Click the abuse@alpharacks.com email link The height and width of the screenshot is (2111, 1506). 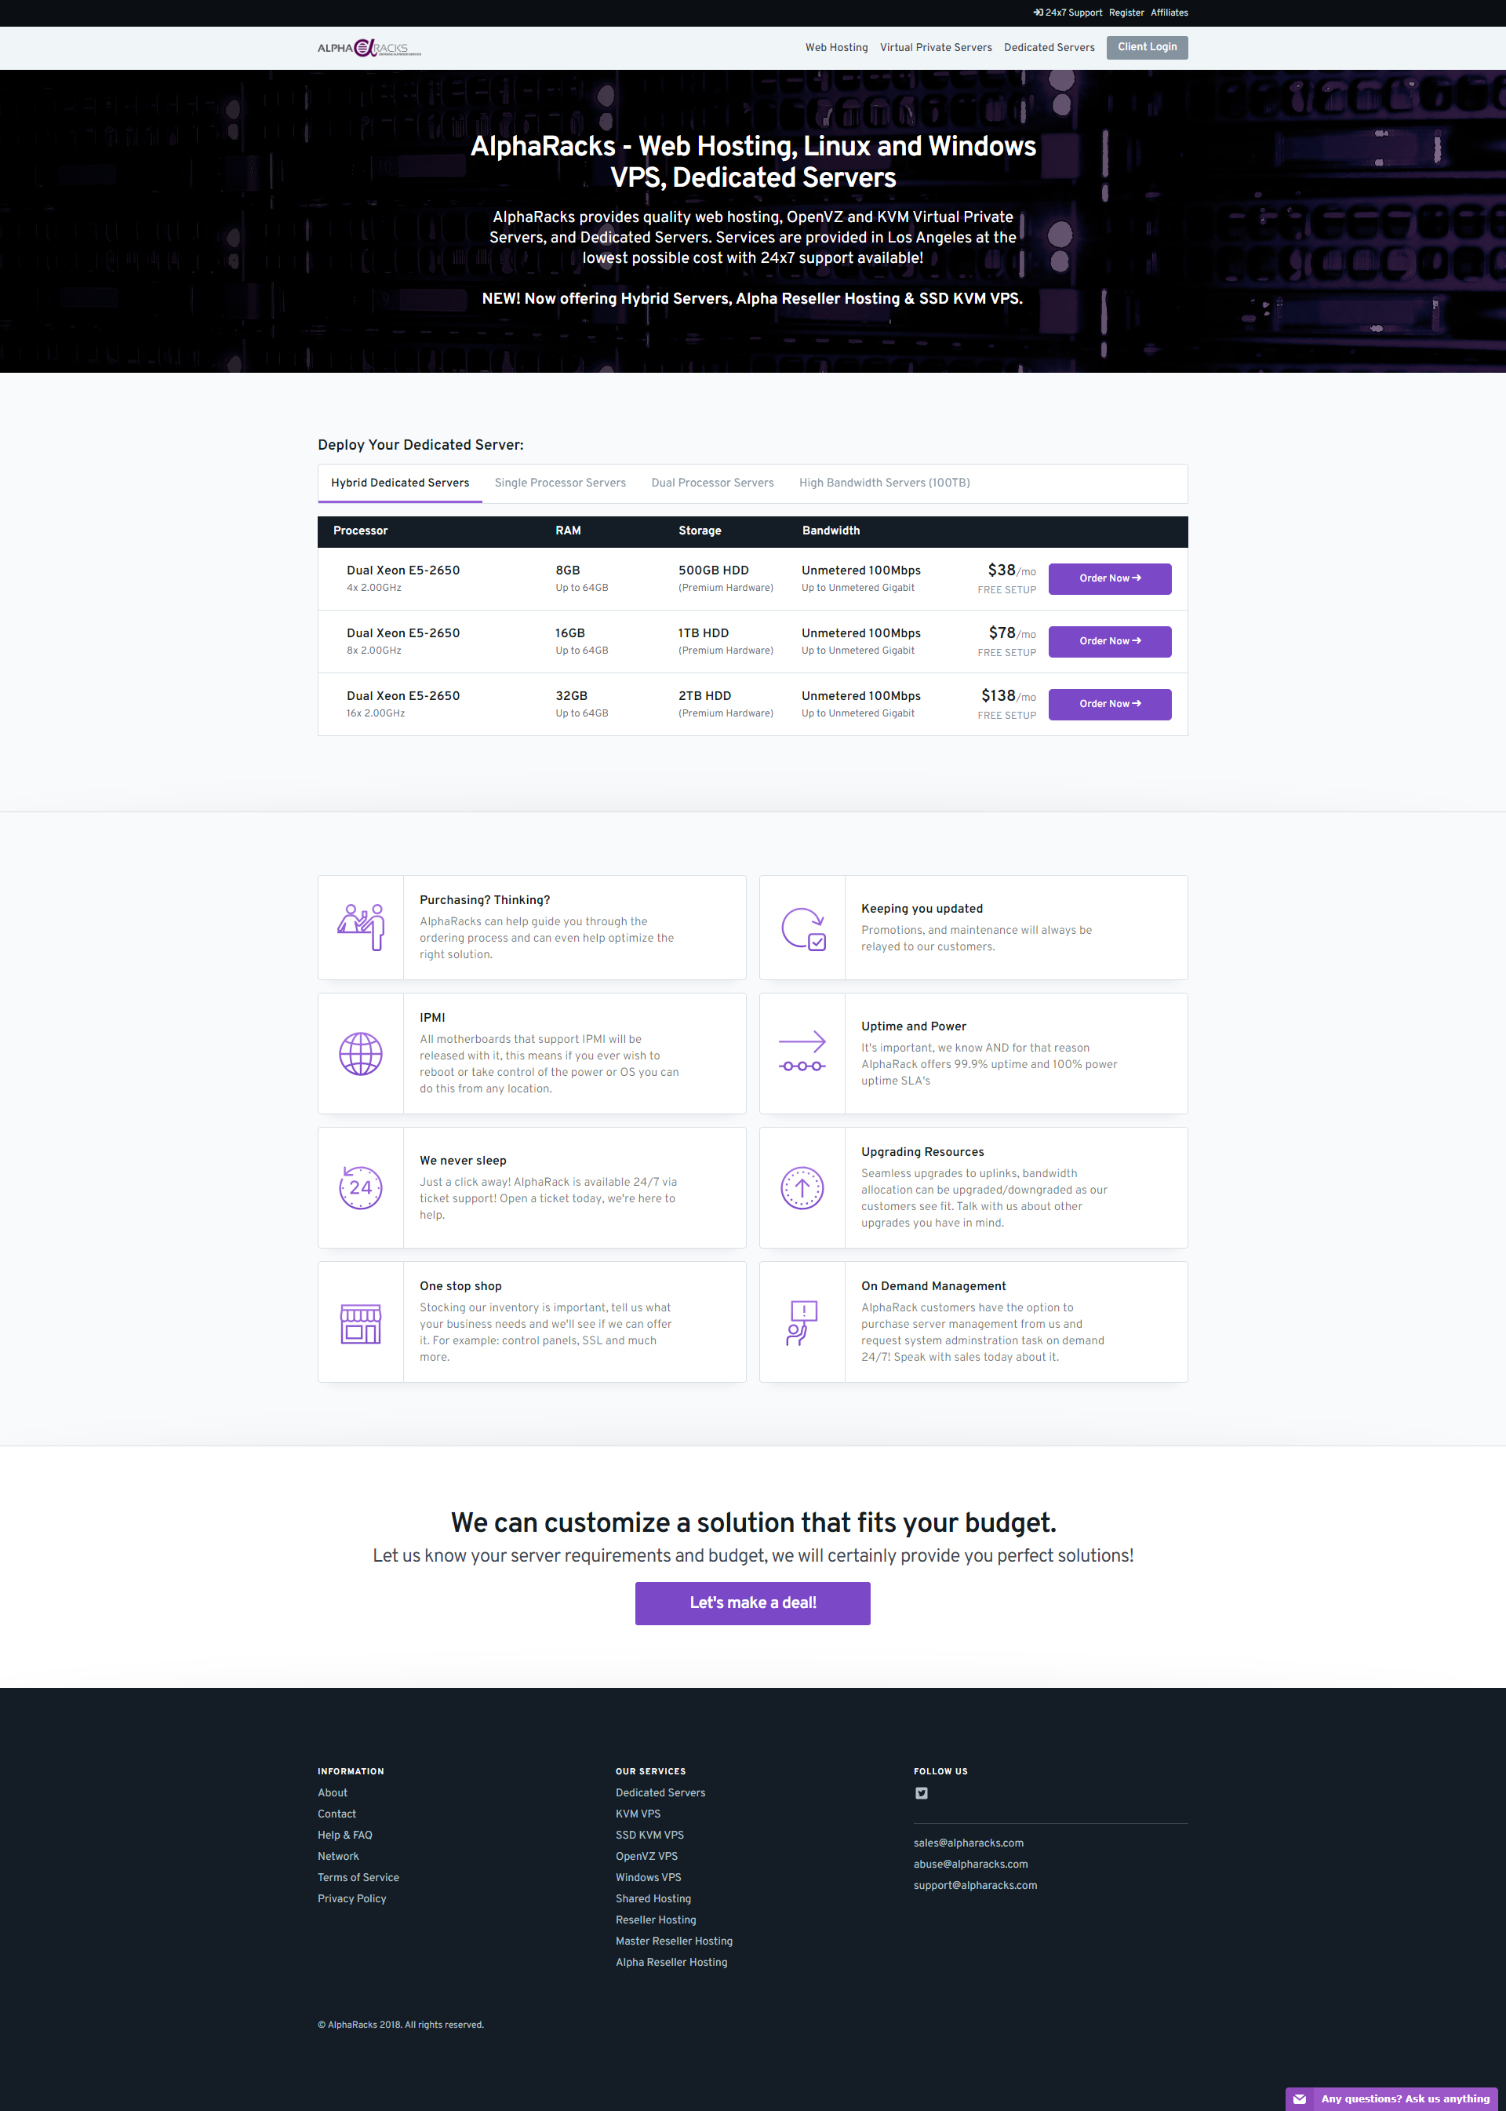[x=970, y=1864]
